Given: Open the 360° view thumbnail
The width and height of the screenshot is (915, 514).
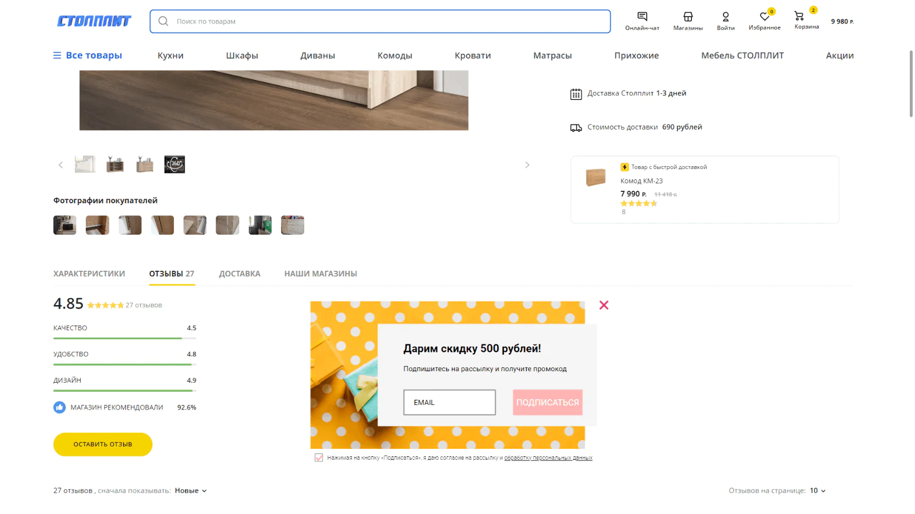Looking at the screenshot, I should 174,164.
